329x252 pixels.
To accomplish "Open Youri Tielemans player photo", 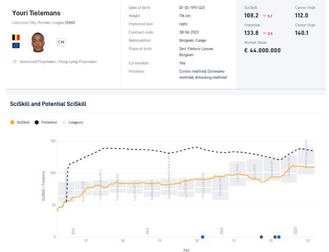I will (38, 42).
